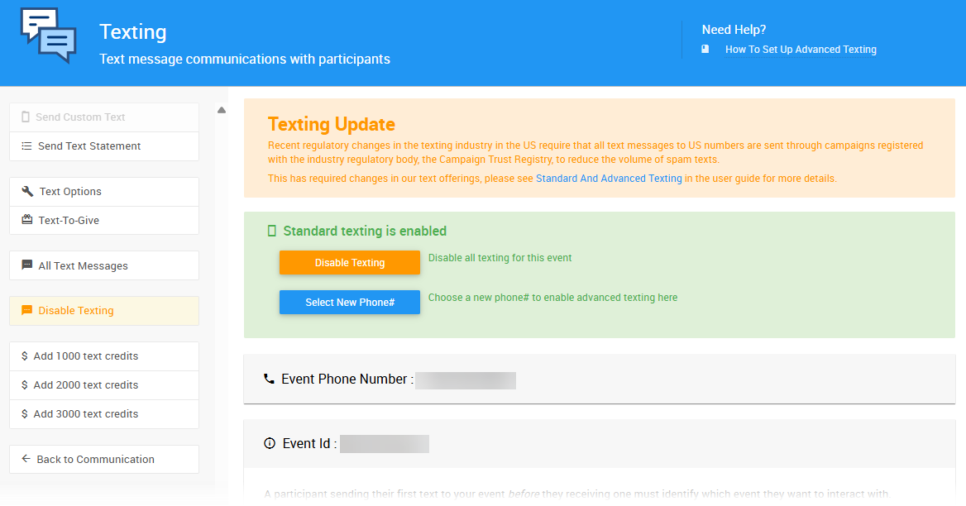Image resolution: width=966 pixels, height=506 pixels.
Task: Click the orange chat icon for Disable Texting
Action: pos(27,311)
